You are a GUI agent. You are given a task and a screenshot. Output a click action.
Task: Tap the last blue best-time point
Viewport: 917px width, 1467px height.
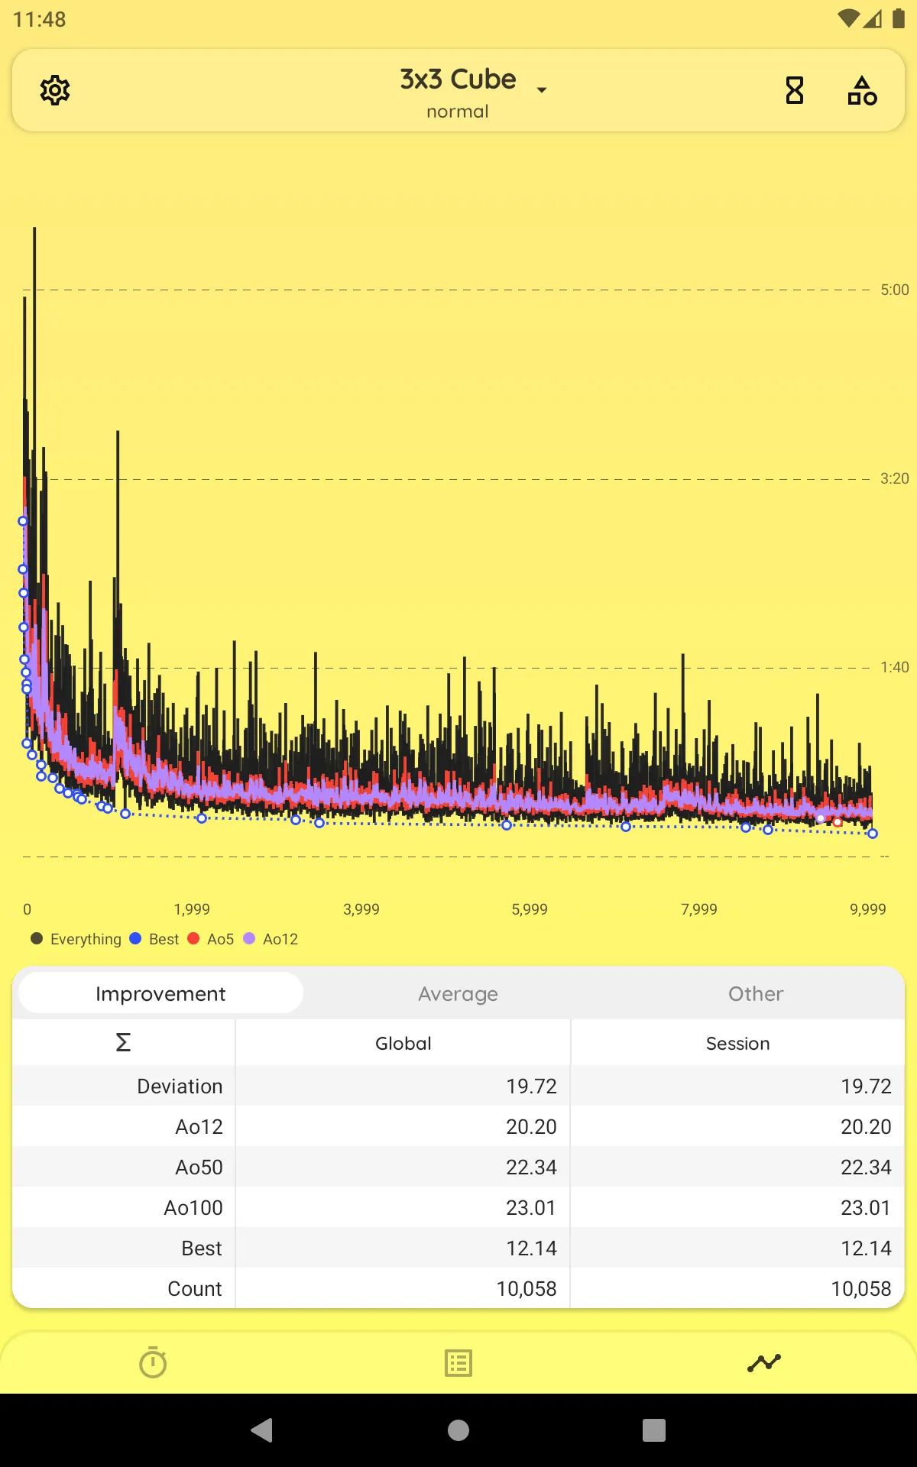pyautogui.click(x=873, y=834)
